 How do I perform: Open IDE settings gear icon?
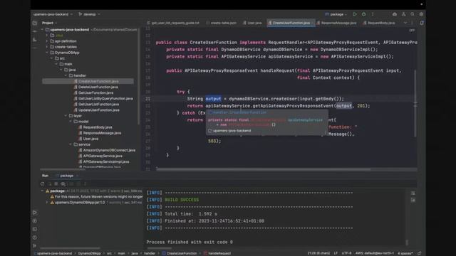[421, 14]
